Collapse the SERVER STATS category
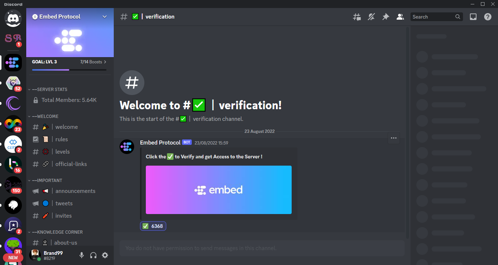The image size is (498, 265). (50, 90)
